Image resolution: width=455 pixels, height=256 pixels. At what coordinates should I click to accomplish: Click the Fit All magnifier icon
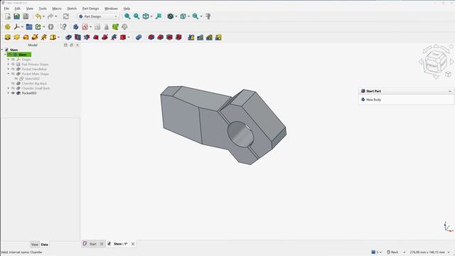coord(127,16)
